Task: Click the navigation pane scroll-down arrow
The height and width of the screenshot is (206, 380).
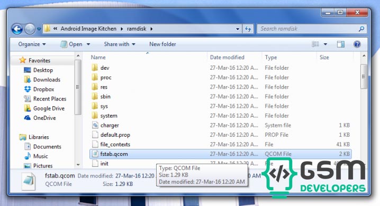Action: 78,165
